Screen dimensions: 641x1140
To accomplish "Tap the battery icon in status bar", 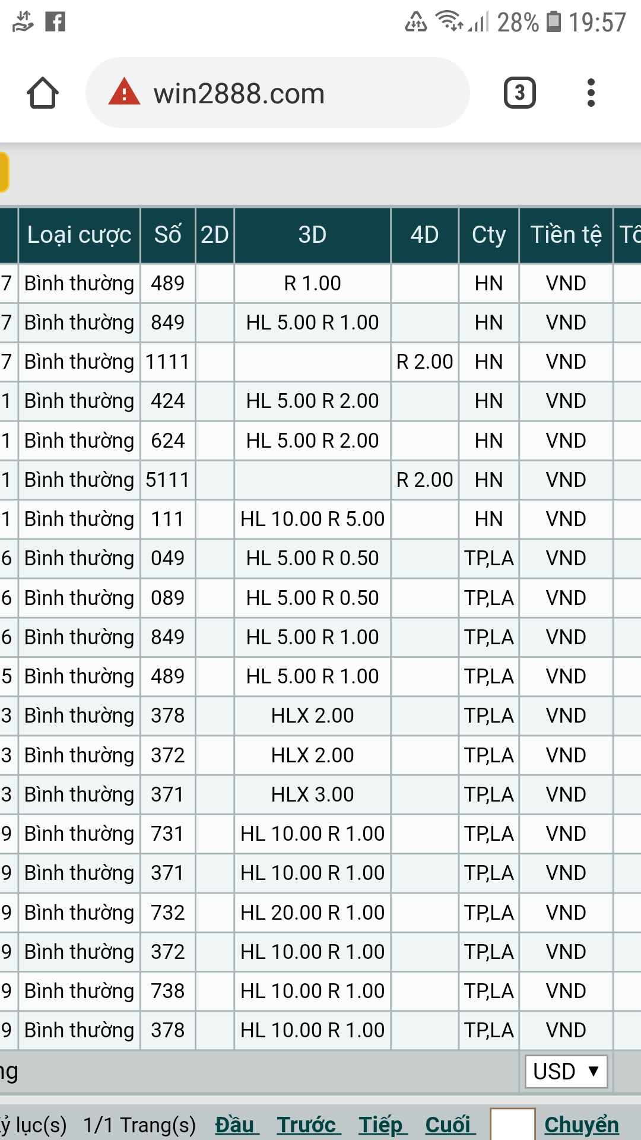I will (x=553, y=22).
